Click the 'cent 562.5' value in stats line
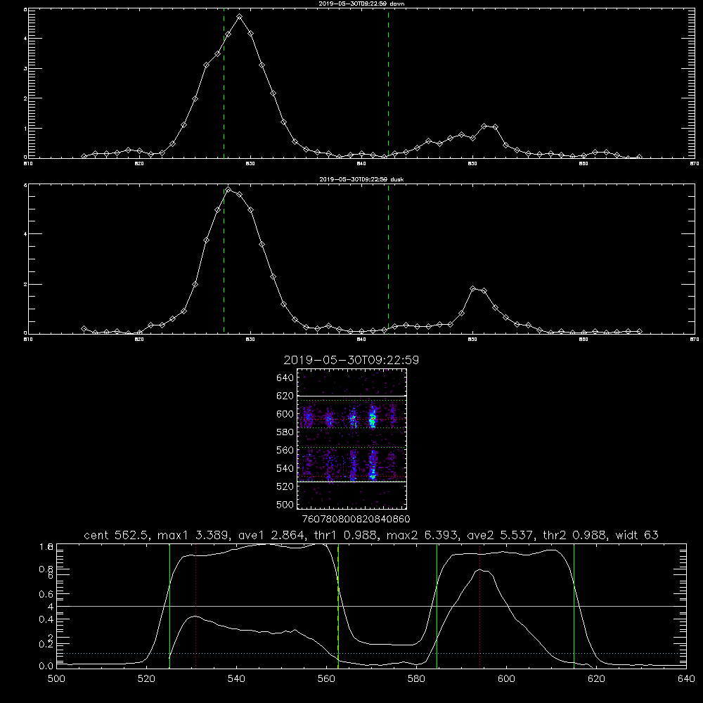Image resolution: width=703 pixels, height=703 pixels. tap(116, 535)
